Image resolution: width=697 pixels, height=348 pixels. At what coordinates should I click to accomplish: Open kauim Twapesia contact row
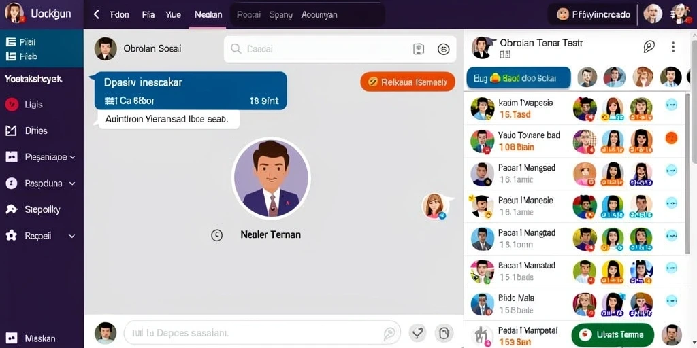click(574, 109)
